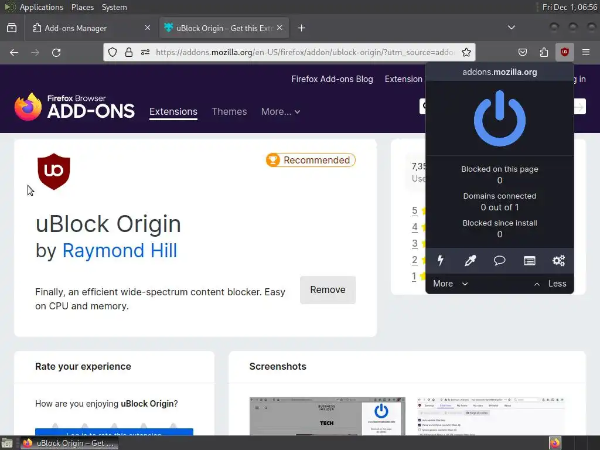Filter by 1 star reviews
The width and height of the screenshot is (600, 450).
point(414,276)
